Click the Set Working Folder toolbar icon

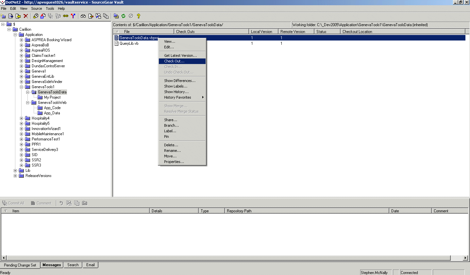click(116, 16)
